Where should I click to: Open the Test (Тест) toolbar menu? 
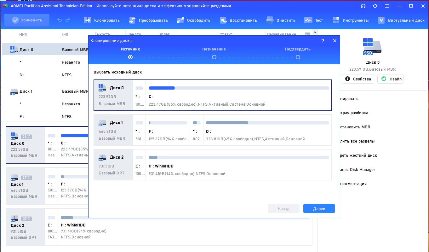314,20
